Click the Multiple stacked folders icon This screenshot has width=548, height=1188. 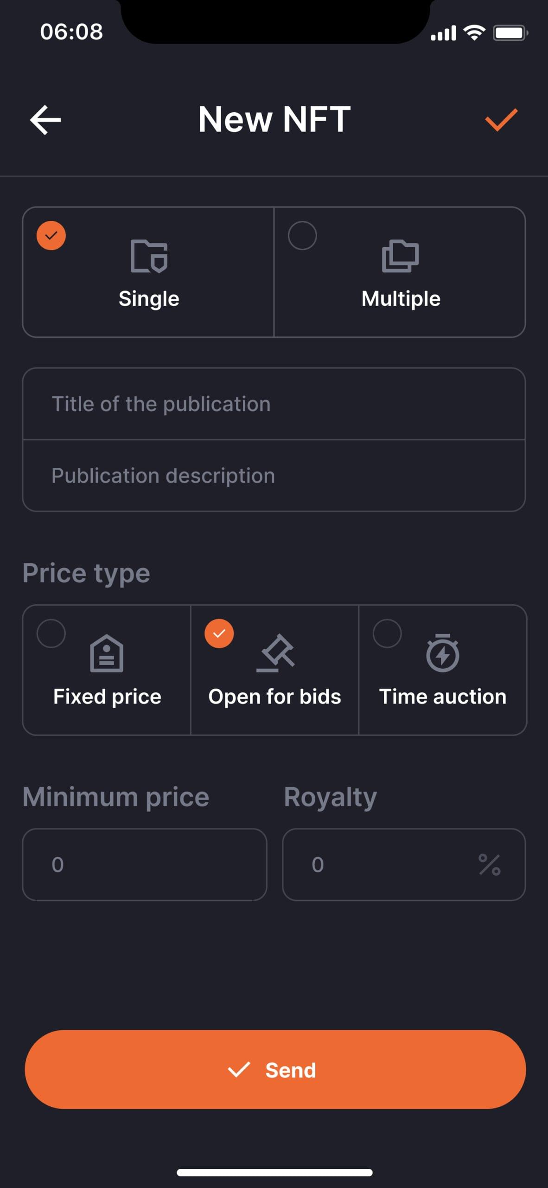[400, 256]
